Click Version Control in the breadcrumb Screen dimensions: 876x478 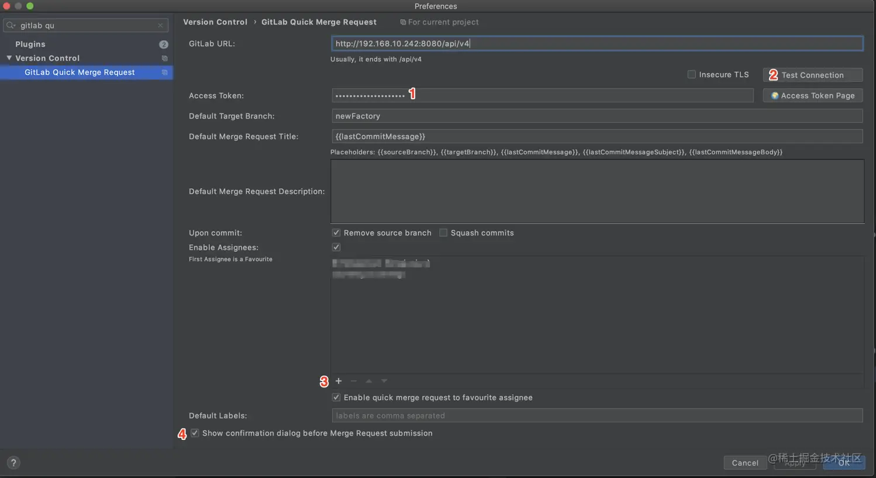pos(215,22)
